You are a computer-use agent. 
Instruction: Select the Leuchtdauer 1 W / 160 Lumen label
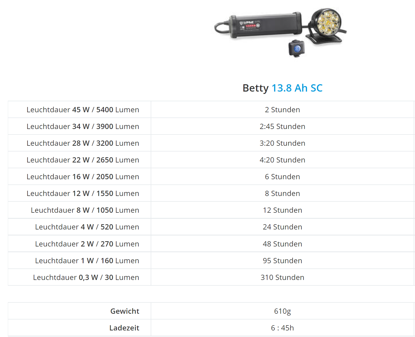click(87, 261)
